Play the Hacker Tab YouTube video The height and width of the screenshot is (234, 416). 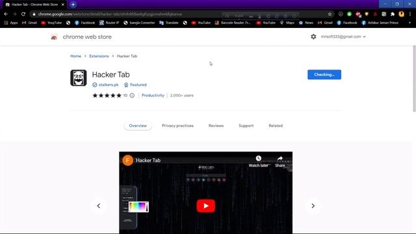[206, 206]
